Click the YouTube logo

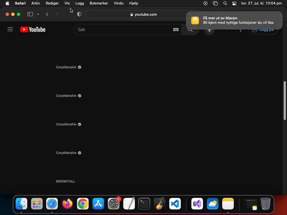[x=33, y=29]
